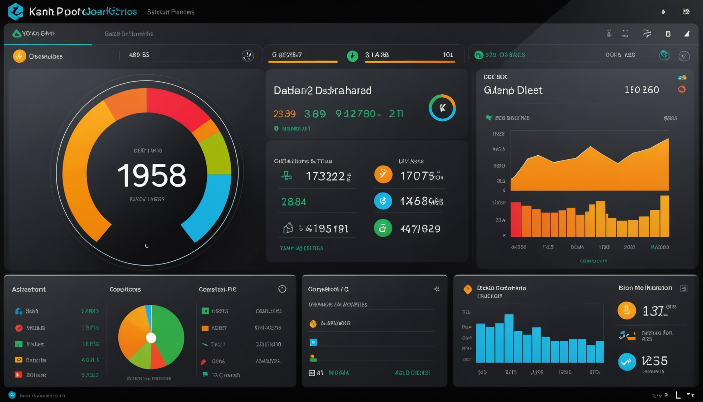Click the blue round icon next to 14689
This screenshot has width=703, height=402.
(x=383, y=201)
